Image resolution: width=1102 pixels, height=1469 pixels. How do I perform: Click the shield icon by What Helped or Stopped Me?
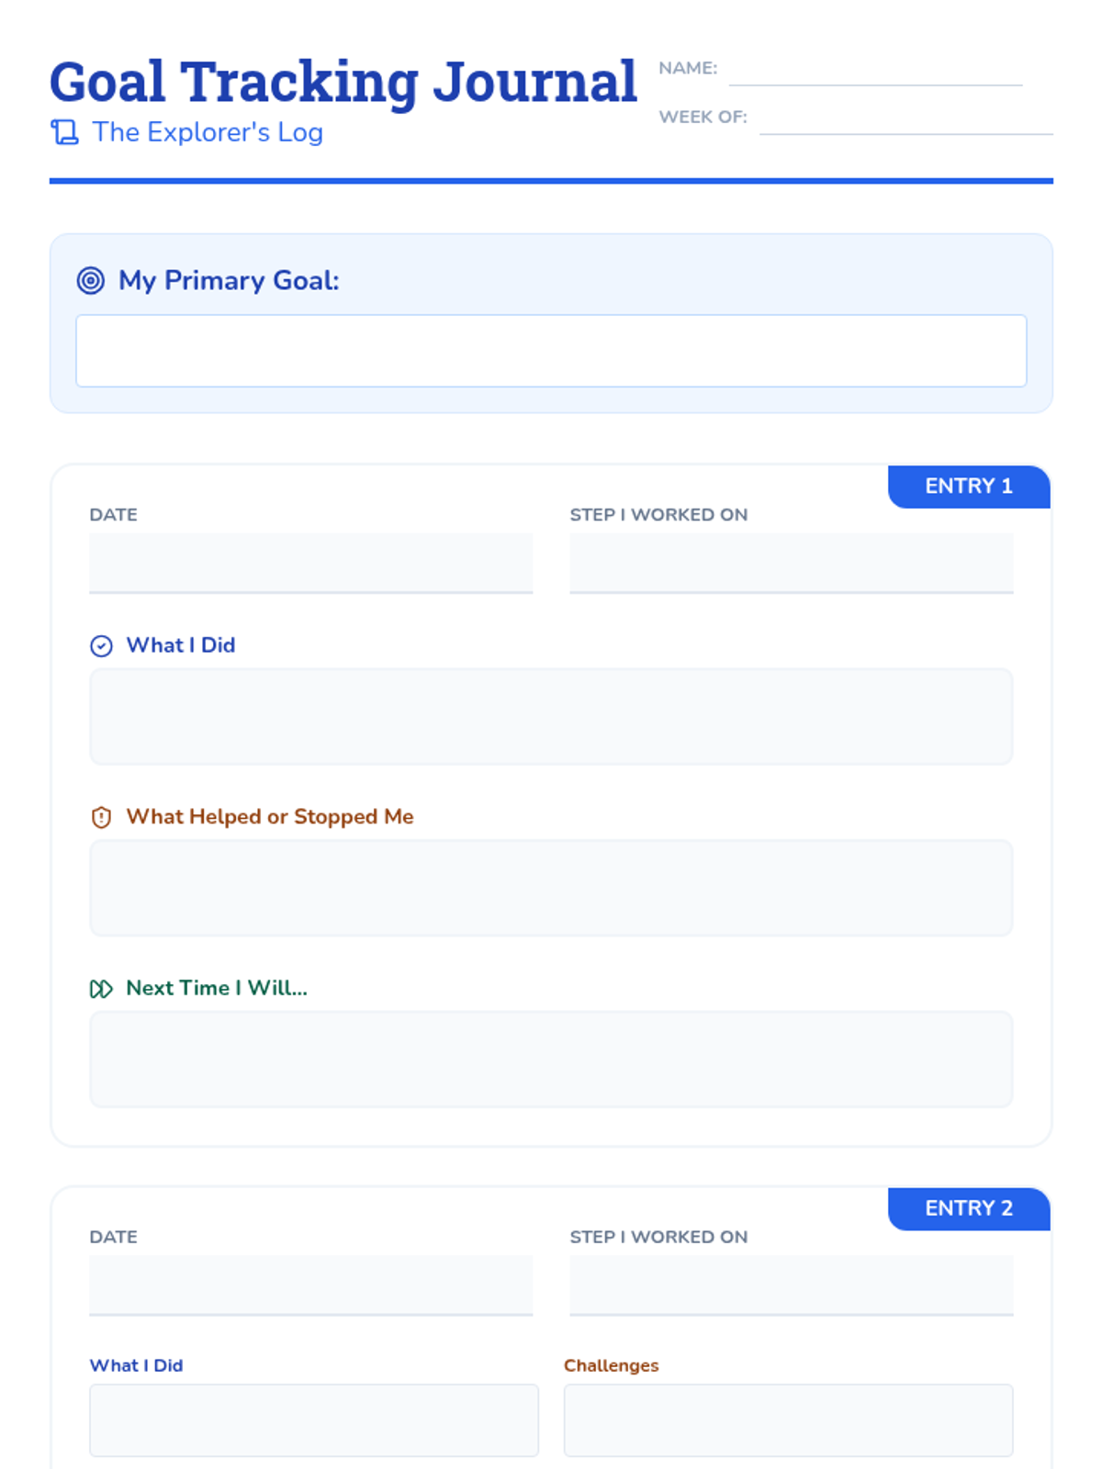101,817
